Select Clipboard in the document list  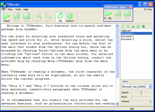pos(136,31)
